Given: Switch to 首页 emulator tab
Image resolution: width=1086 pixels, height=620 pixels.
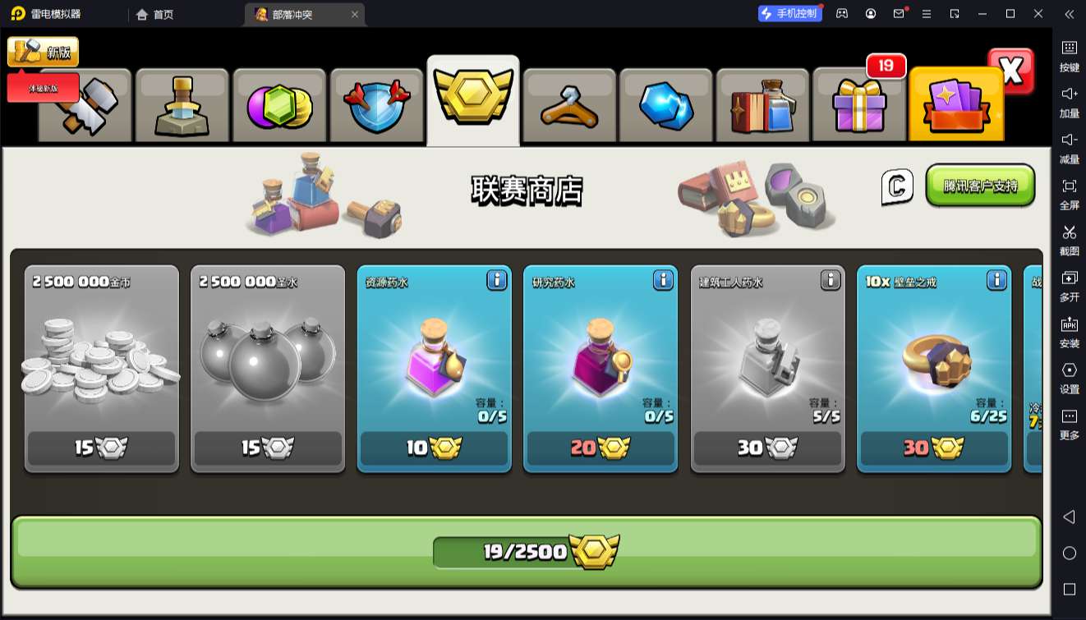Looking at the screenshot, I should click(x=155, y=14).
